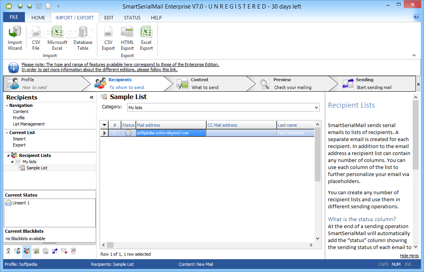
Task: Click the recipients group icon in bottom toolbar
Action: coord(27,251)
